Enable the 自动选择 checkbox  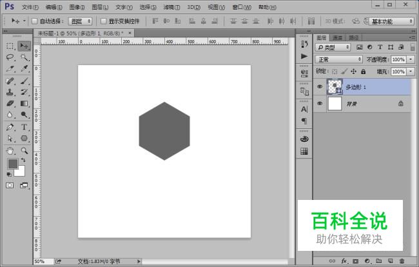pyautogui.click(x=35, y=21)
